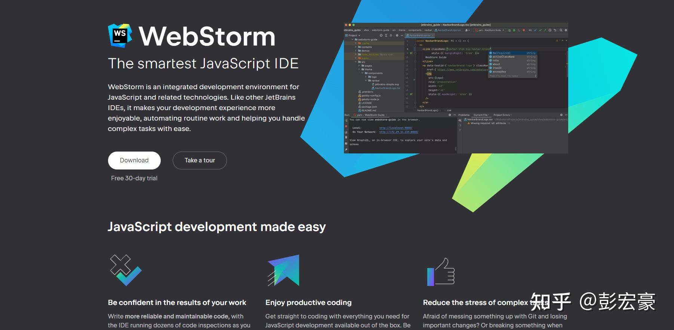The height and width of the screenshot is (330, 674).
Task: Click the http://172.29.14.225:8000/ network link
Action: (399, 132)
